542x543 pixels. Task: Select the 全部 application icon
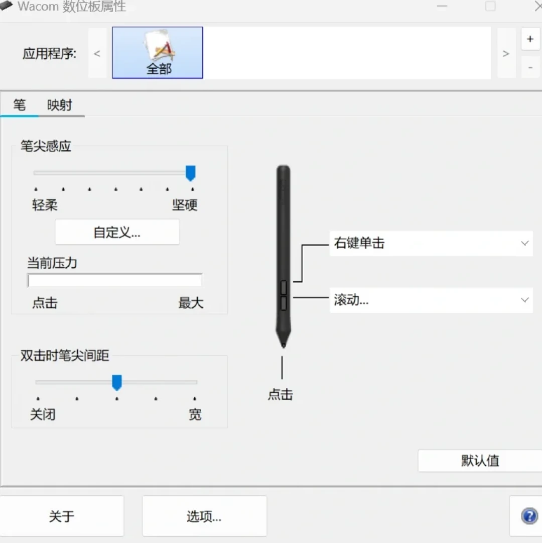click(158, 53)
